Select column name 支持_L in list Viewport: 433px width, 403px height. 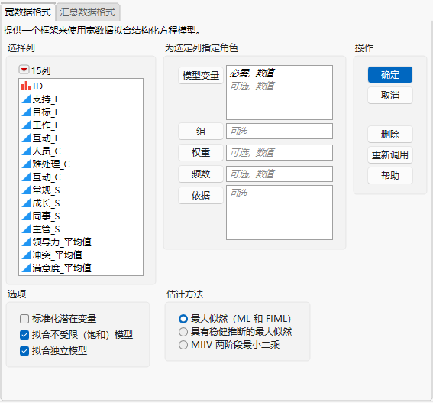(x=46, y=99)
